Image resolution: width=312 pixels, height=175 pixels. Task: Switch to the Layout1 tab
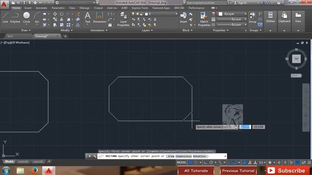(x=23, y=161)
